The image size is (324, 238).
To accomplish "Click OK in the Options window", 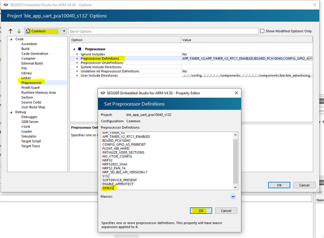I will [x=279, y=185].
